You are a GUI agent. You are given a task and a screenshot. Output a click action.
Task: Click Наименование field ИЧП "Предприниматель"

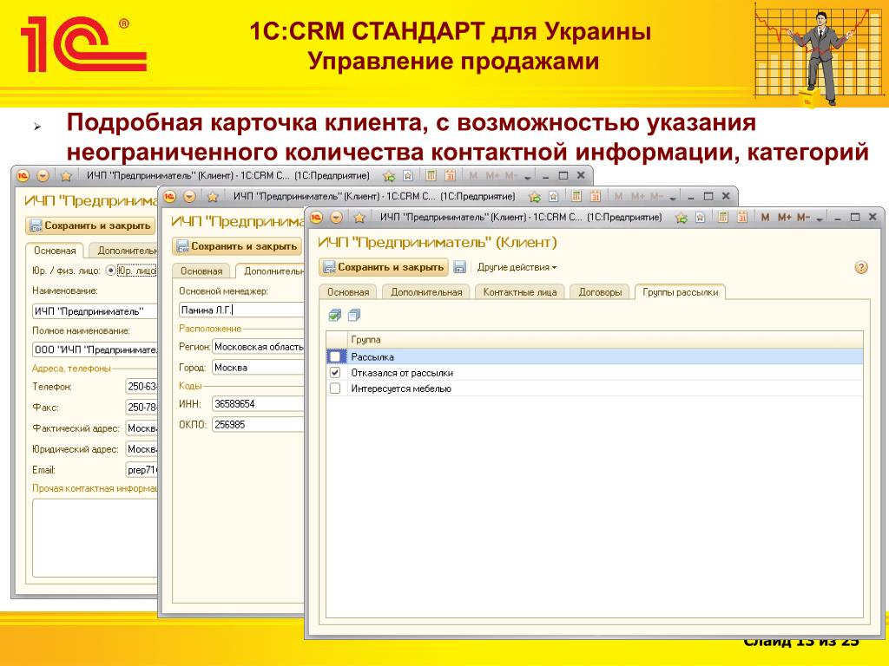(x=95, y=311)
